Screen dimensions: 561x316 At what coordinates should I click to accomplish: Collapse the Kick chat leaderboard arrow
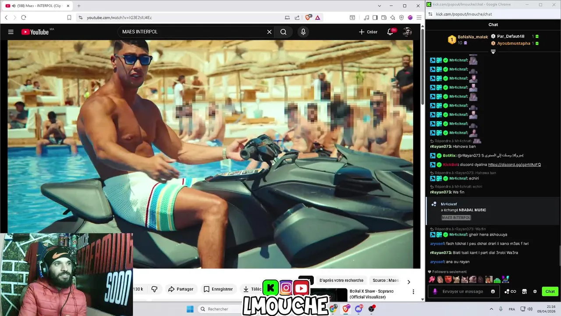[x=493, y=52]
